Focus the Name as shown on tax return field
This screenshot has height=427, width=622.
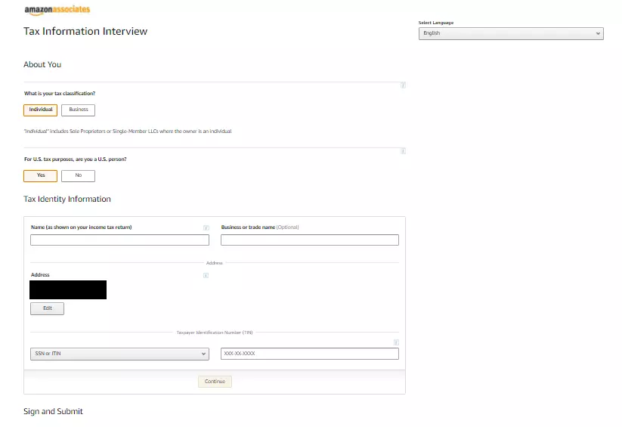120,240
